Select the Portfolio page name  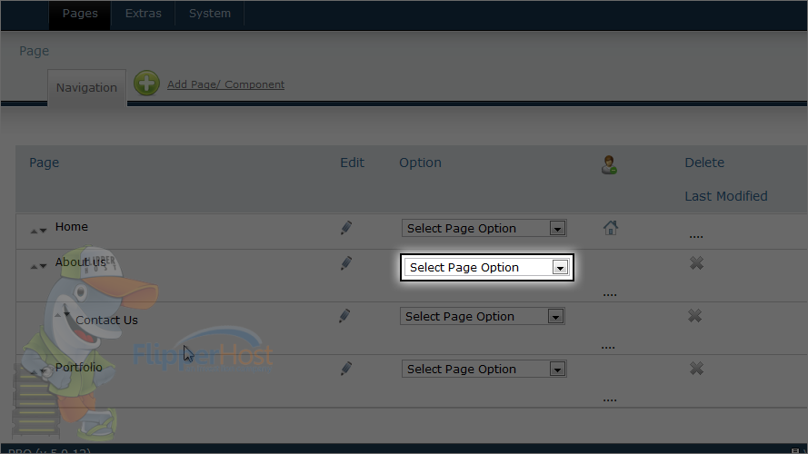(79, 368)
